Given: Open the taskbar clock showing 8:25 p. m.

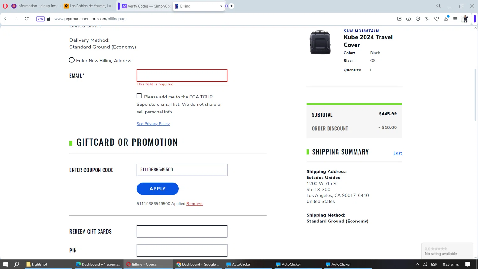Looking at the screenshot, I should coord(451,264).
